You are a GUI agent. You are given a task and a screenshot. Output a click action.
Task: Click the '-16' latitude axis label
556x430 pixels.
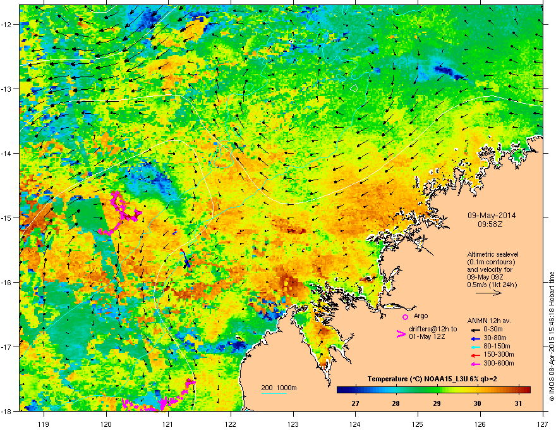point(7,283)
